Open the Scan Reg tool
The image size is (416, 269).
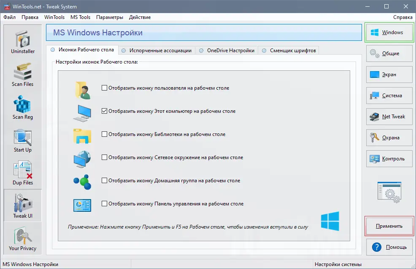[x=22, y=108]
